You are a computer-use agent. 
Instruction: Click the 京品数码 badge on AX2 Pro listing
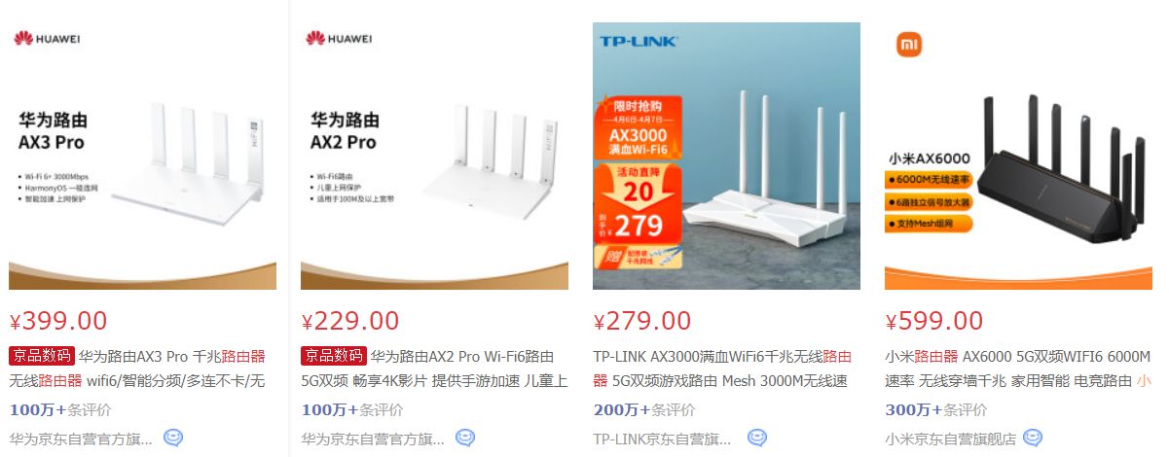pos(333,356)
